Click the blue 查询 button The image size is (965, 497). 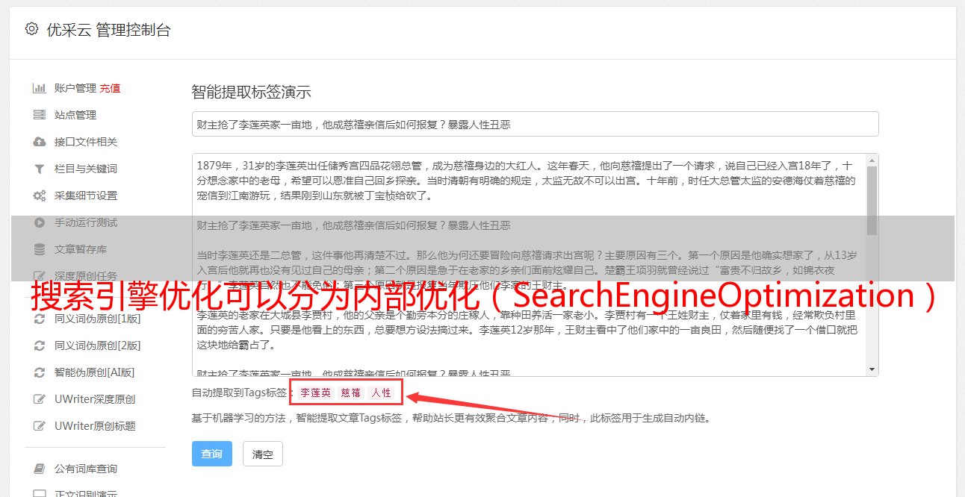pos(212,454)
